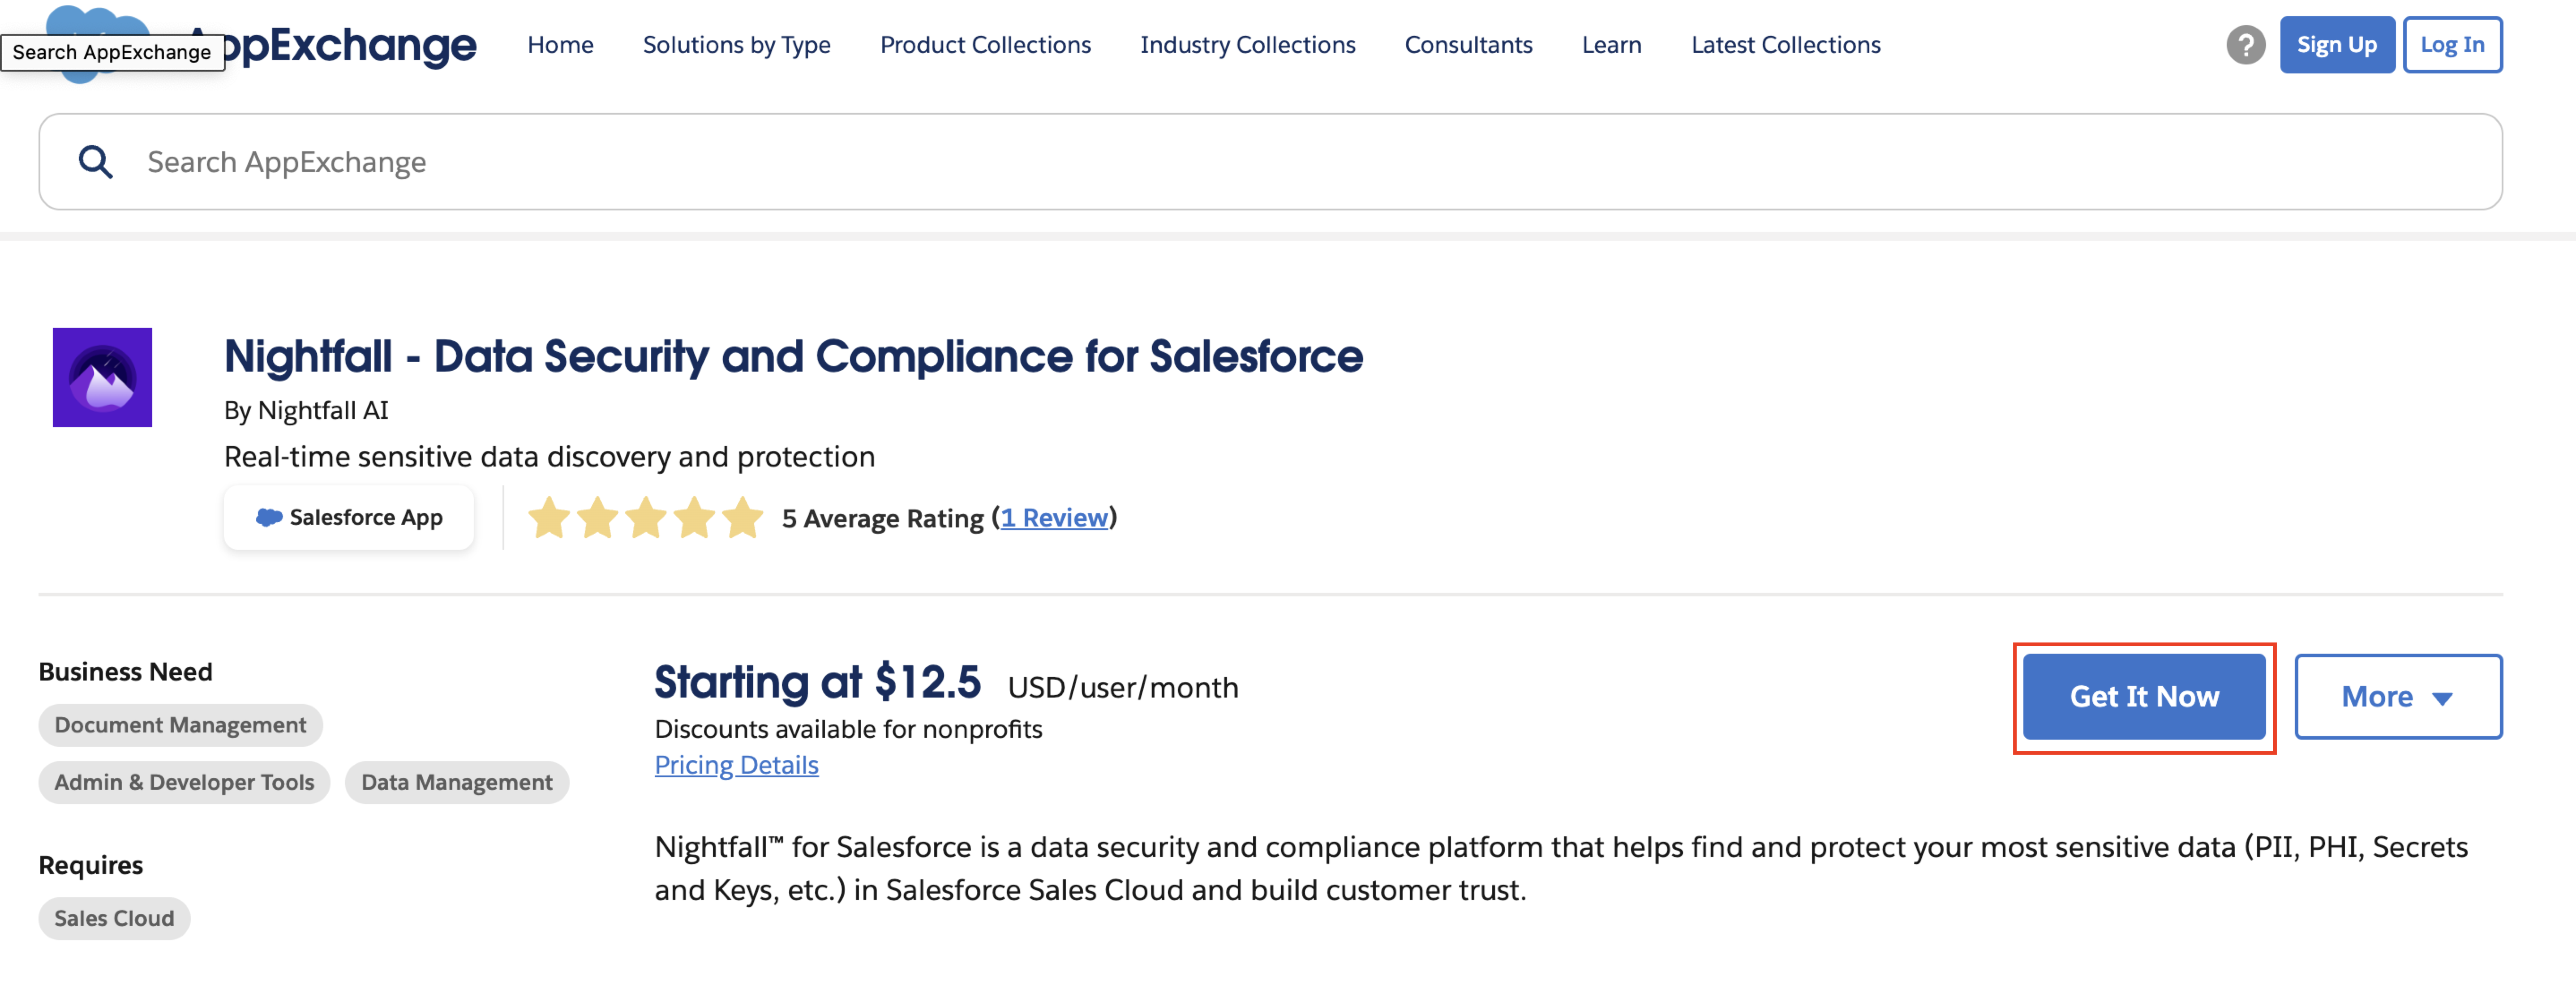This screenshot has height=985, width=2576.
Task: Focus the Search AppExchange input field
Action: tap(1300, 162)
